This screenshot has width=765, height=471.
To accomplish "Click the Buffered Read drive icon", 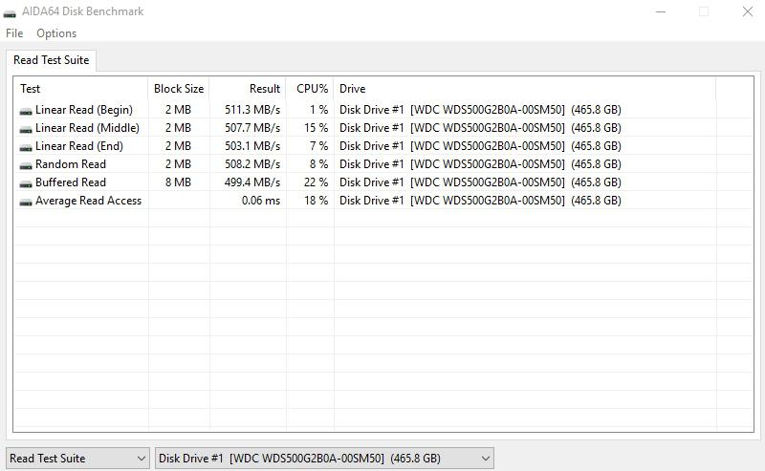I will tap(26, 183).
